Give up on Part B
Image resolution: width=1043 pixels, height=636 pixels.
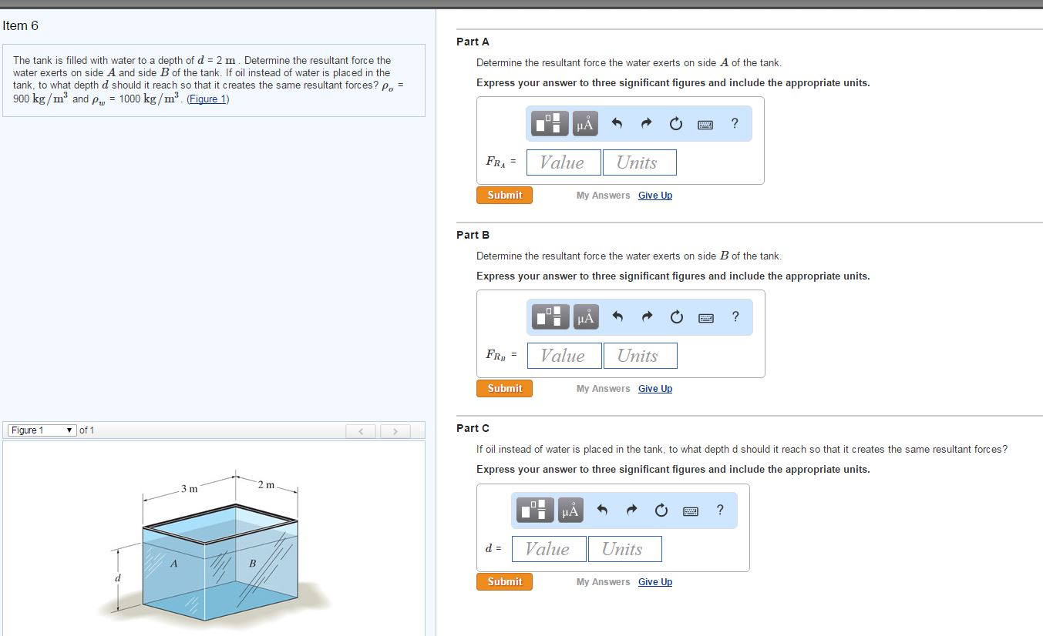tap(655, 389)
